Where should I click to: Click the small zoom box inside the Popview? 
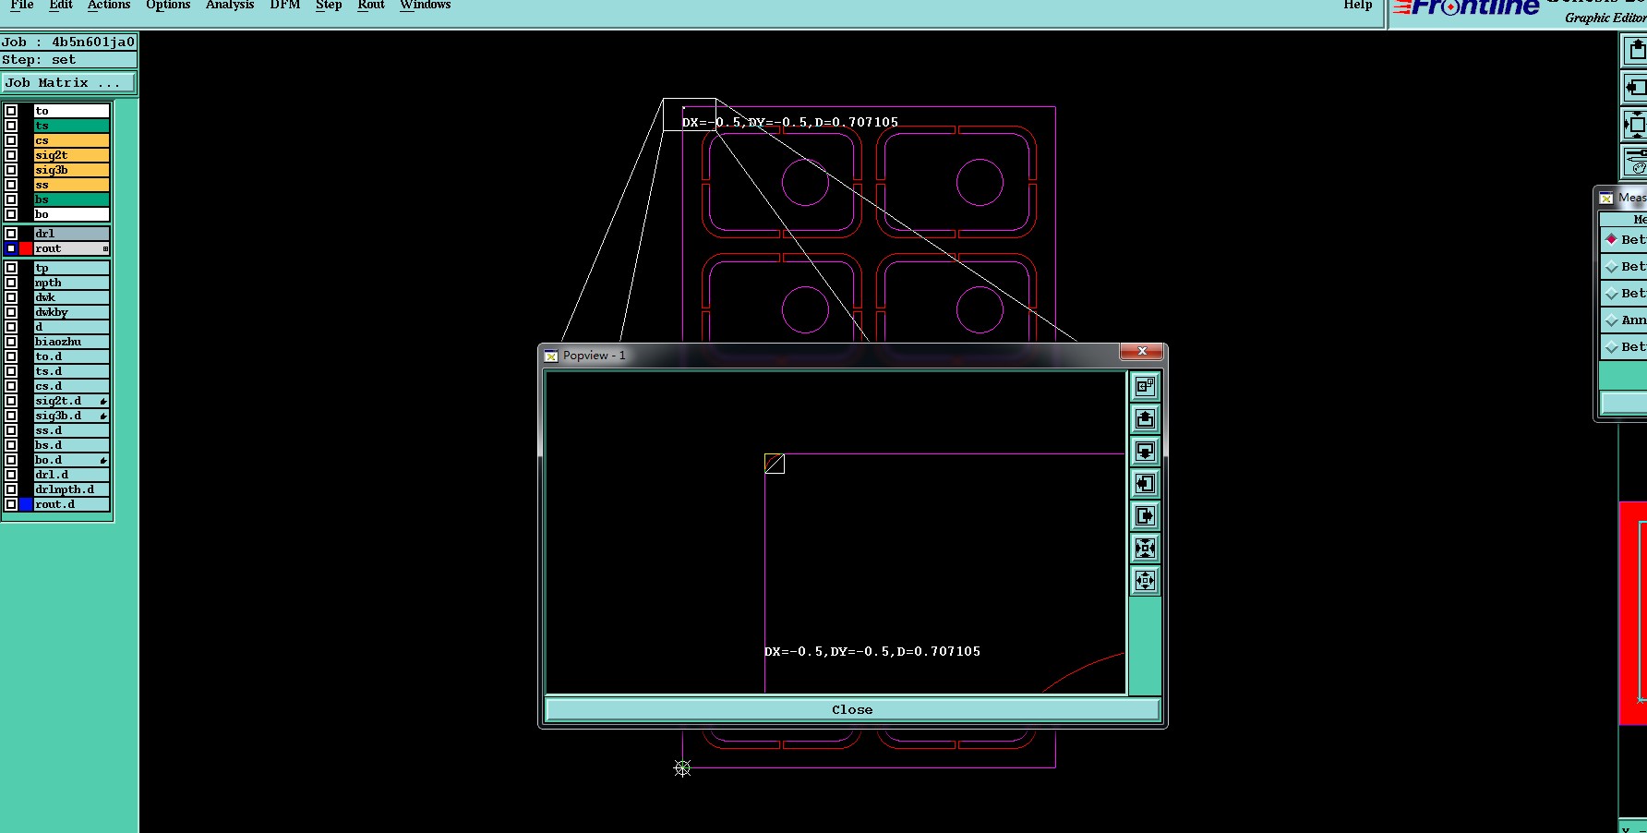pyautogui.click(x=775, y=464)
